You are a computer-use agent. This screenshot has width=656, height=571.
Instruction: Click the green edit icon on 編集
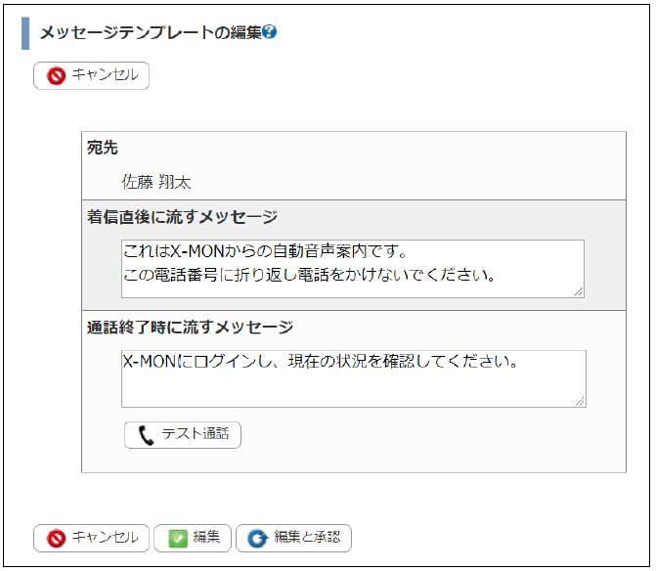coord(177,538)
